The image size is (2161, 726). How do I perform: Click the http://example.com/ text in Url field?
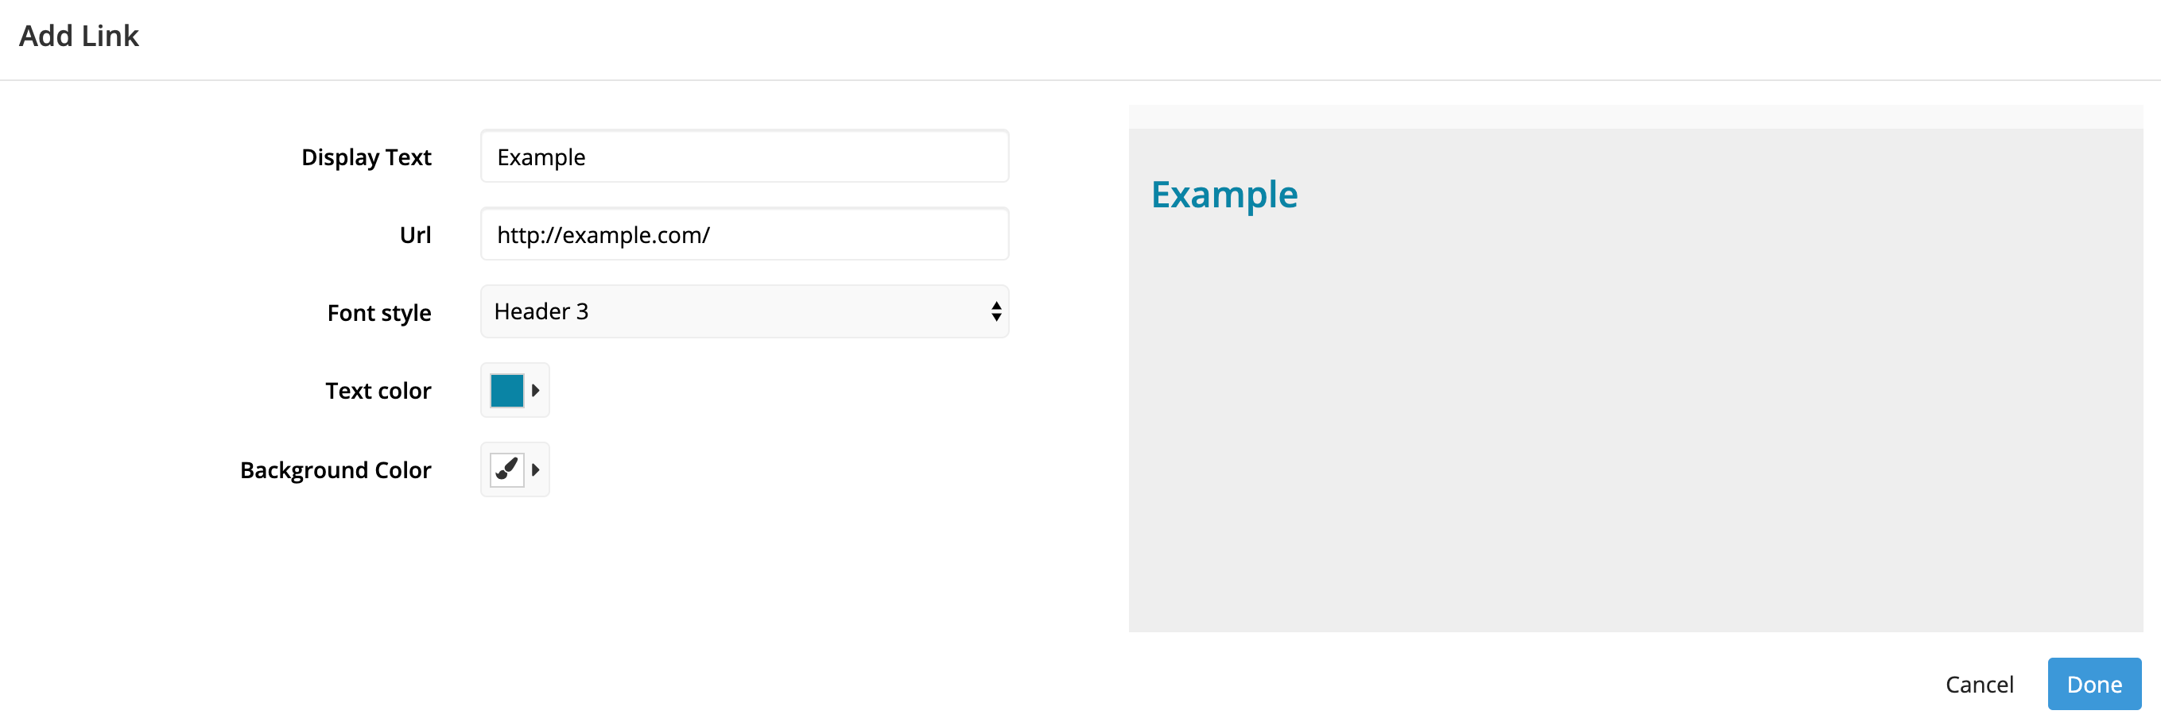[603, 235]
